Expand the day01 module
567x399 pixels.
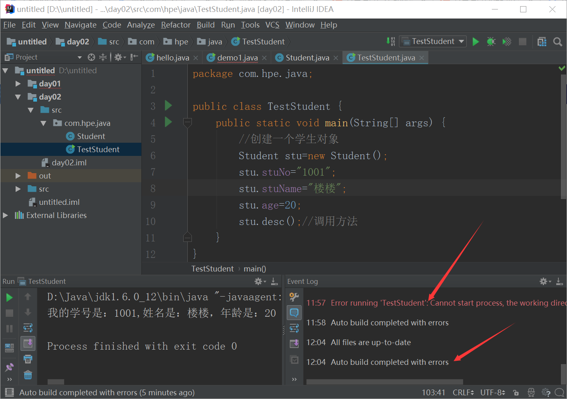point(18,84)
